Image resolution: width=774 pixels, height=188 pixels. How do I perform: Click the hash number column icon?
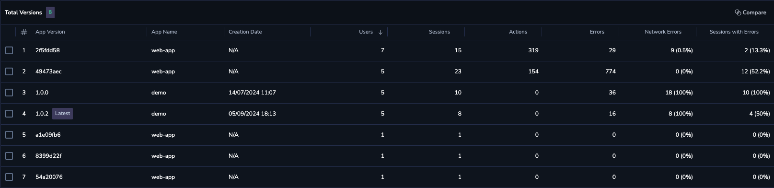pos(24,32)
